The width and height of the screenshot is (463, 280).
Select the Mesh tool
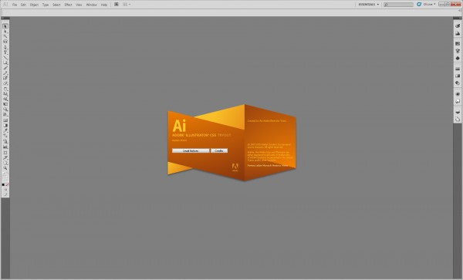(x=5, y=120)
